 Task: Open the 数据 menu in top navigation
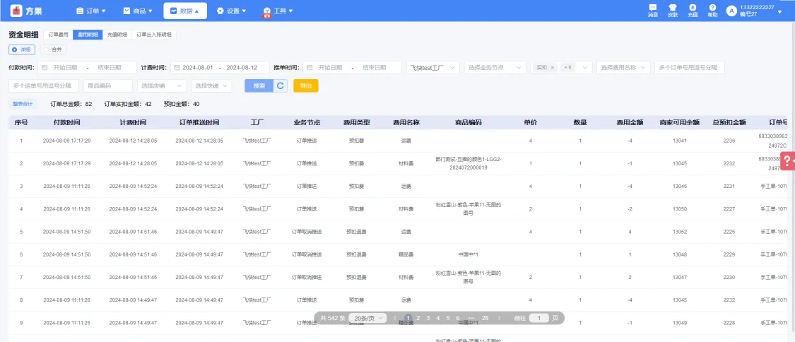point(180,11)
